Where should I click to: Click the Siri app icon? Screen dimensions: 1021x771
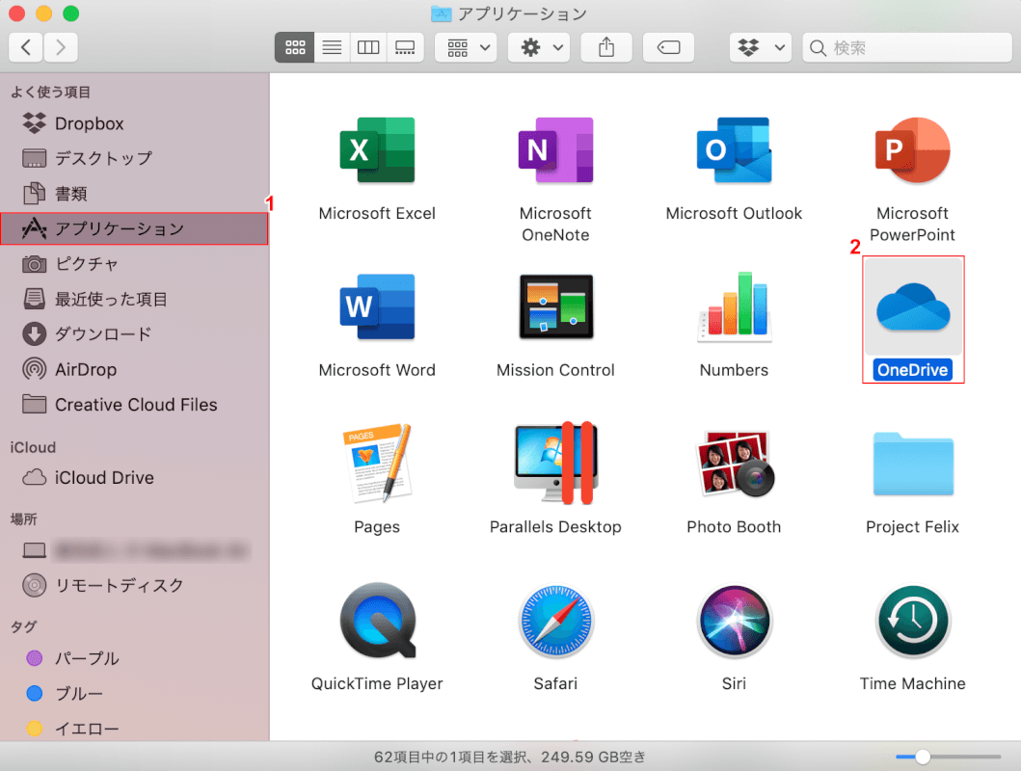734,621
